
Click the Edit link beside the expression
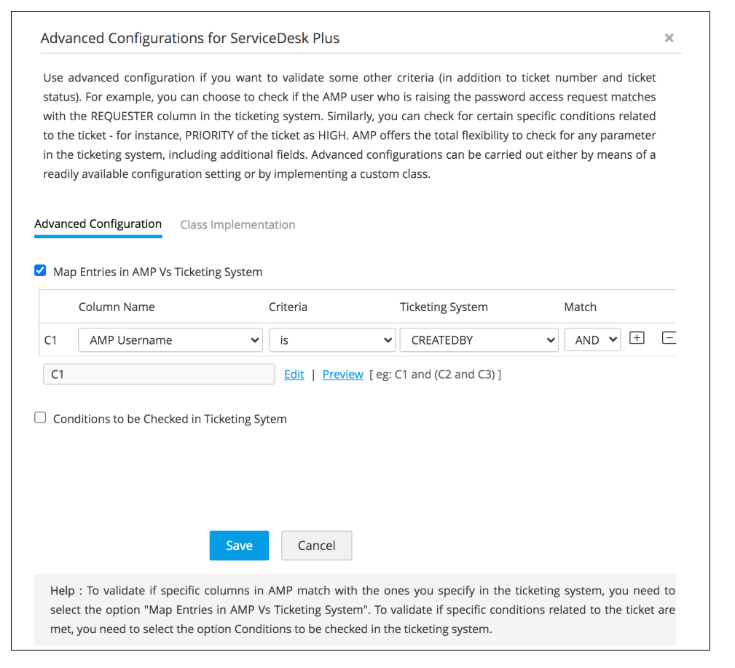pyautogui.click(x=294, y=374)
